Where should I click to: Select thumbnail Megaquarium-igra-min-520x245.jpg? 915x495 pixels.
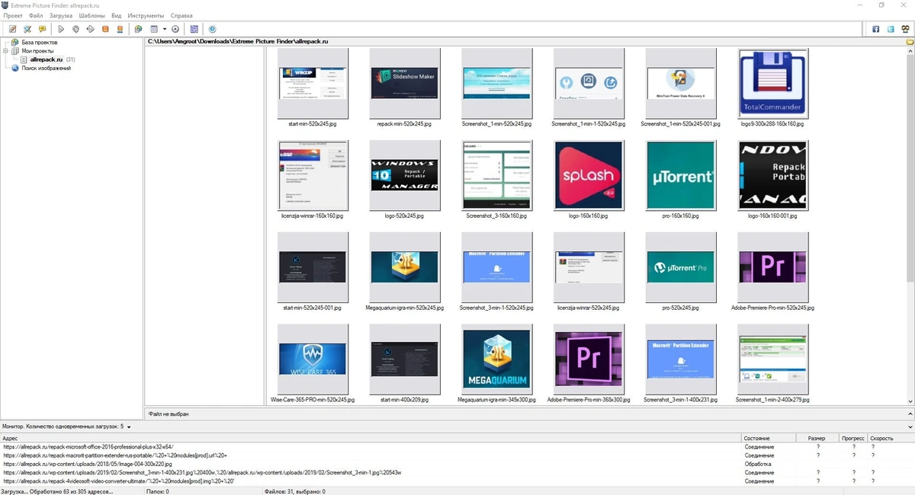point(404,267)
